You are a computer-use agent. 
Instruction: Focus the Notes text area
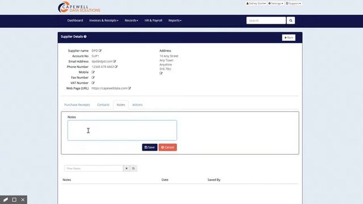coord(122,130)
